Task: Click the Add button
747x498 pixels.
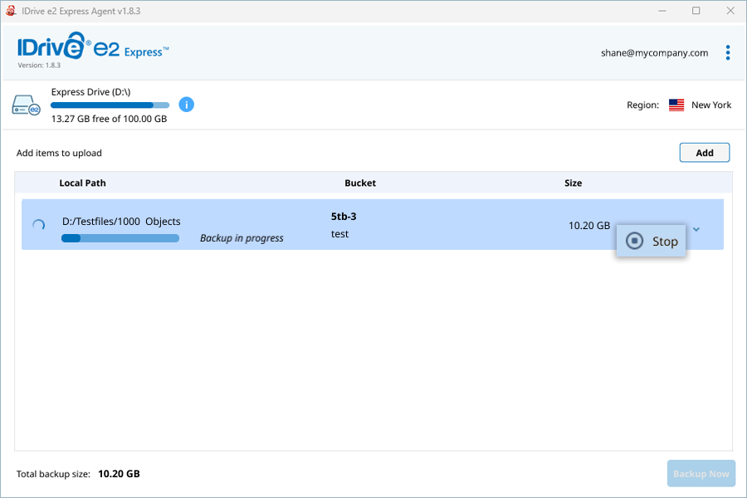Action: click(704, 153)
